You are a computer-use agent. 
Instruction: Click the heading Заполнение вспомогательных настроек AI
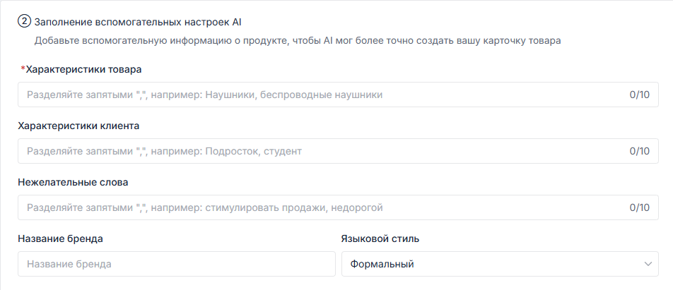click(138, 22)
